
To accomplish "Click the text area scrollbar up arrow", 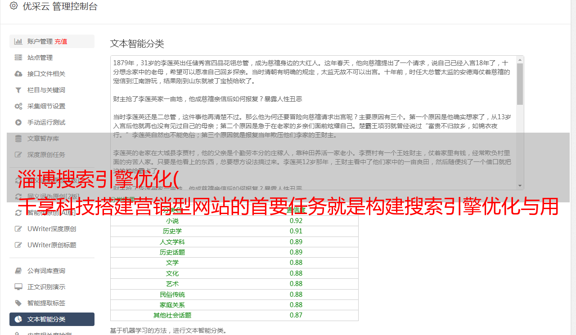I will click(520, 60).
